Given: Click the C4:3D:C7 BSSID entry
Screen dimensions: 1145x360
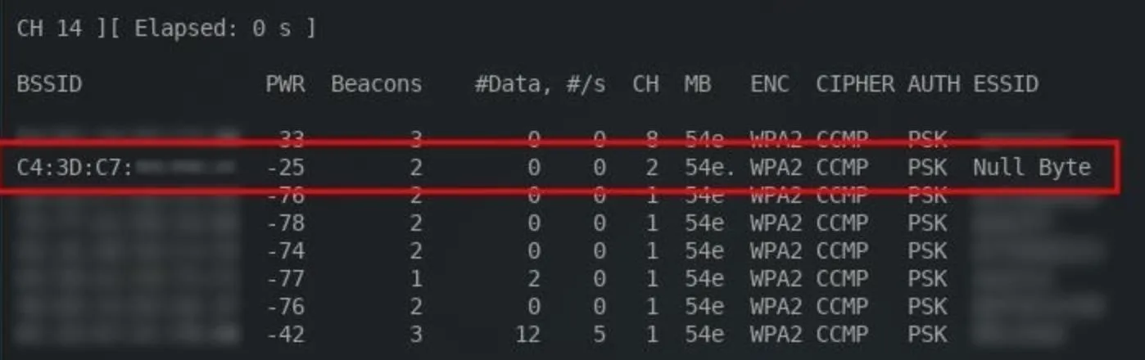Looking at the screenshot, I should pos(75,168).
